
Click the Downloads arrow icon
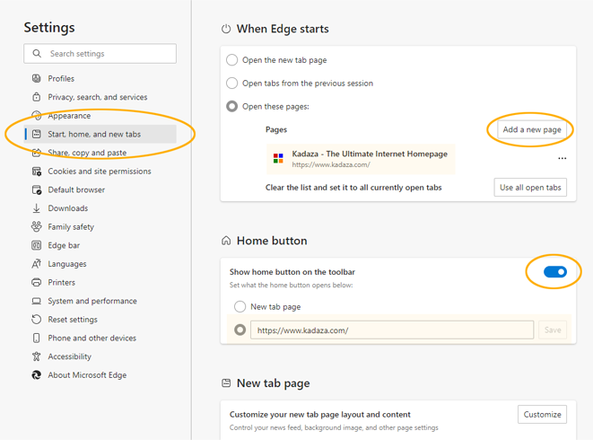(x=36, y=208)
